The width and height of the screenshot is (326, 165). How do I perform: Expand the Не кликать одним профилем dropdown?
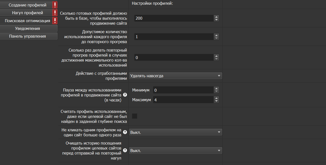pyautogui.click(x=175, y=132)
